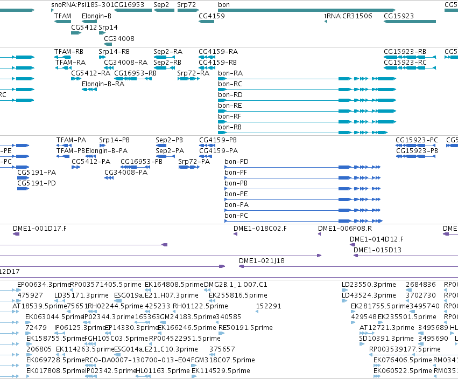Image resolution: width=458 pixels, height=379 pixels.
Task: Select the DME1-015D13 clone label
Action: click(x=378, y=250)
